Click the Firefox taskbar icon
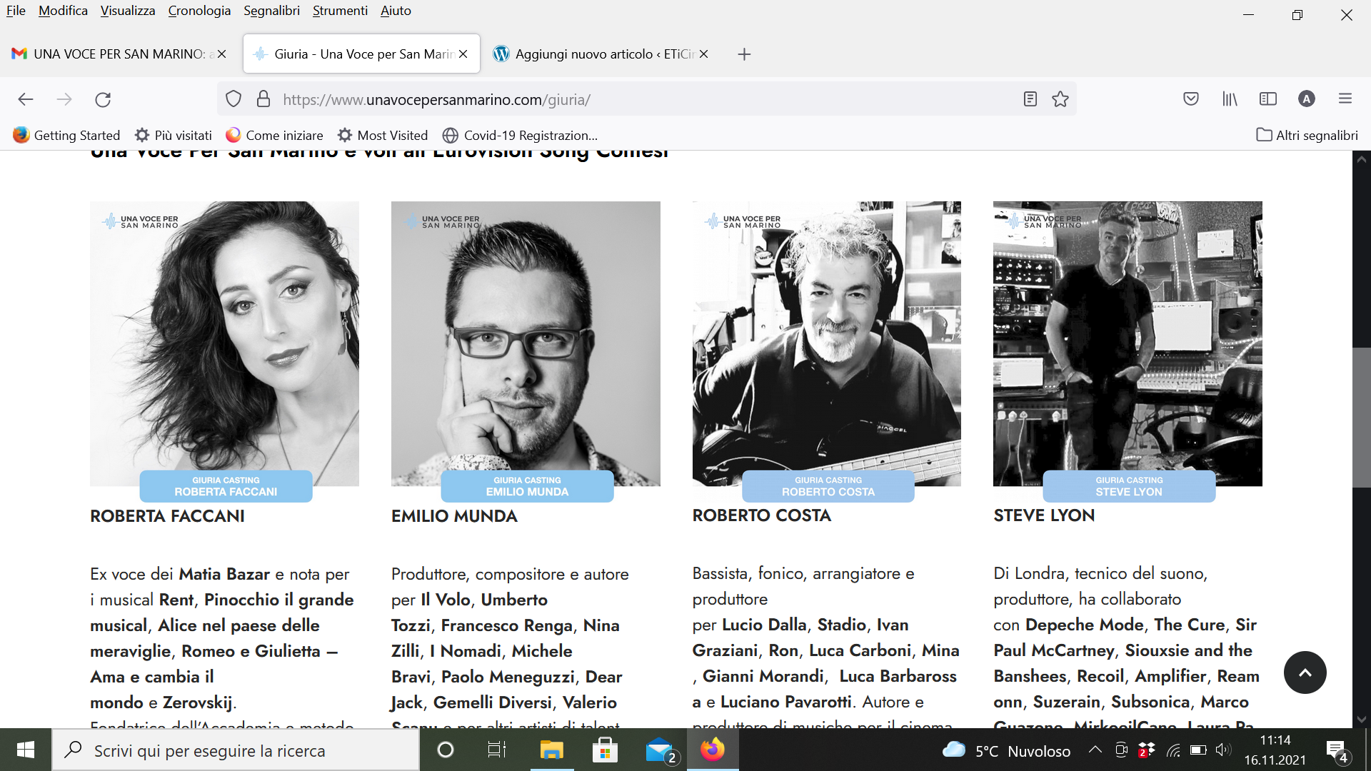 pos(713,750)
